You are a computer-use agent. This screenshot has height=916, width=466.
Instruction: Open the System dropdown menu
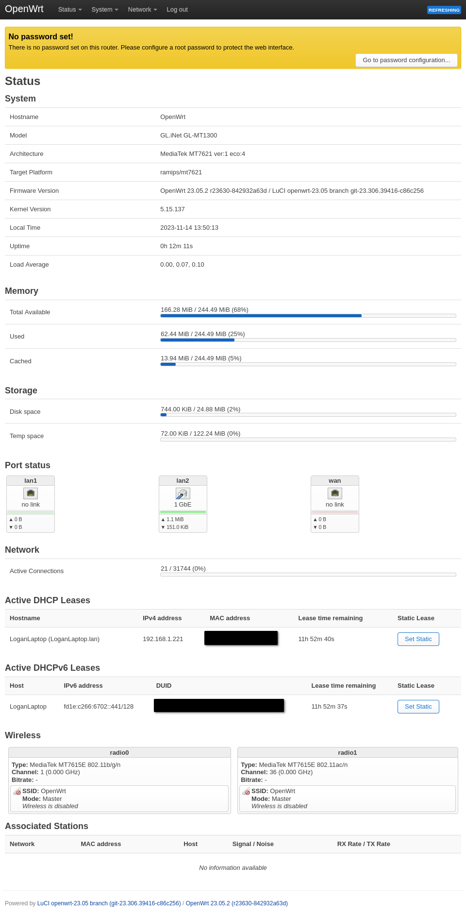coord(105,10)
